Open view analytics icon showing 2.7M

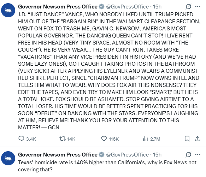point(145,139)
